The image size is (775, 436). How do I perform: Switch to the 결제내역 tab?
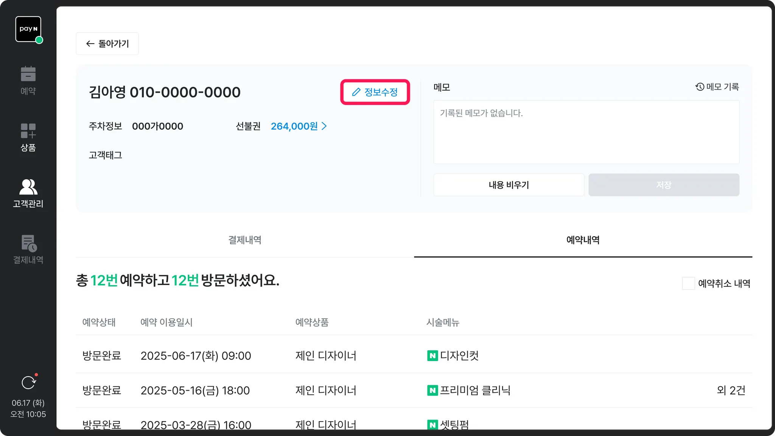(x=245, y=240)
